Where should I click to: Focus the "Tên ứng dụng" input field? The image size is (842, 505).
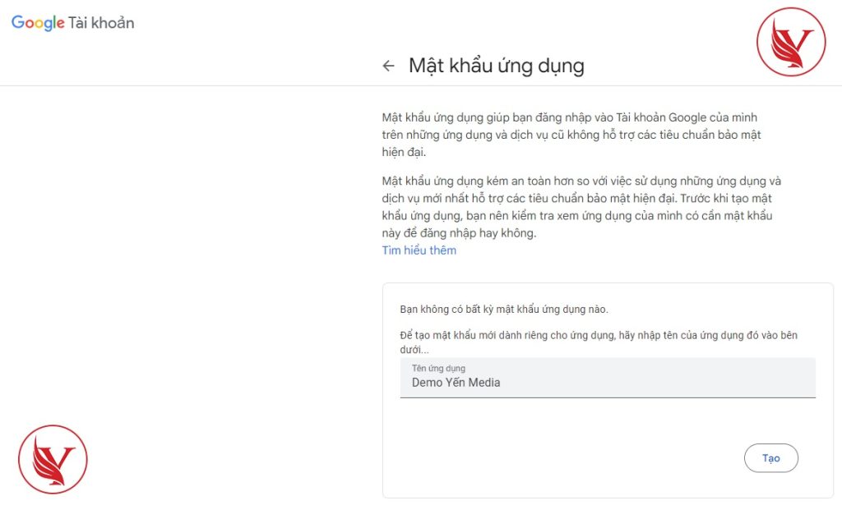point(608,378)
